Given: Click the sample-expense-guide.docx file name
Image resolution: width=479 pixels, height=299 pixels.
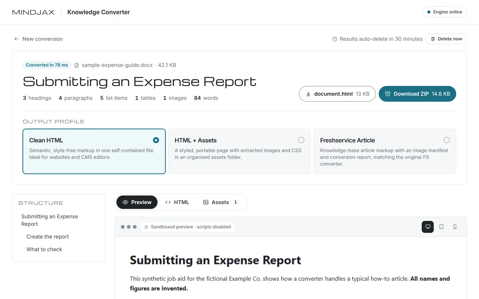Looking at the screenshot, I should coord(117,65).
